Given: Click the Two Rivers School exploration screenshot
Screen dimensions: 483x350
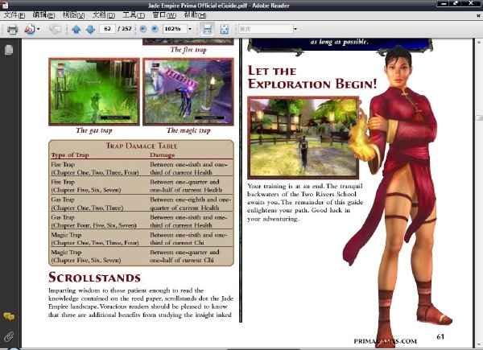Looking at the screenshot, I should [303, 138].
